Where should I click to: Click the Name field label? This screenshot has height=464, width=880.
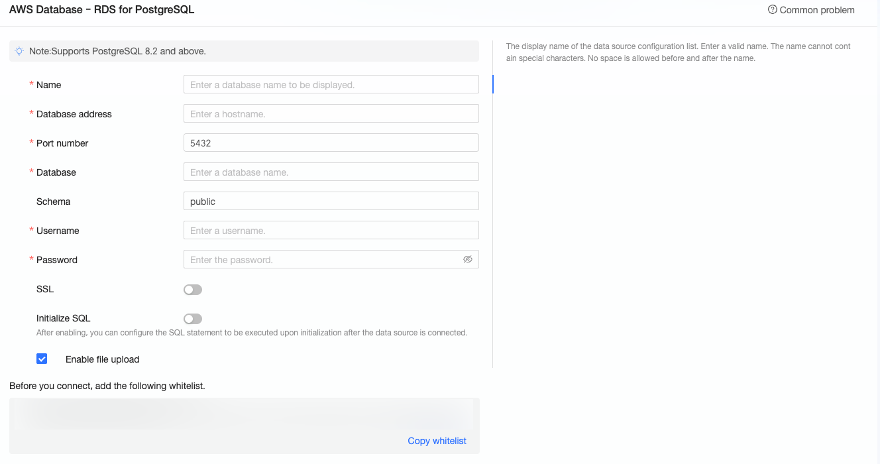coord(49,85)
